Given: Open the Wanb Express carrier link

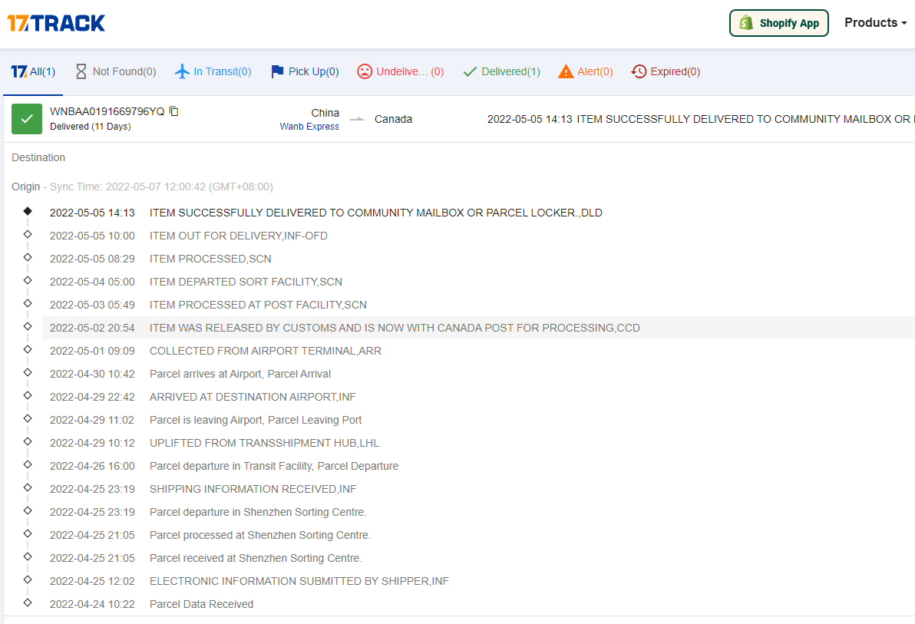Looking at the screenshot, I should [x=309, y=127].
